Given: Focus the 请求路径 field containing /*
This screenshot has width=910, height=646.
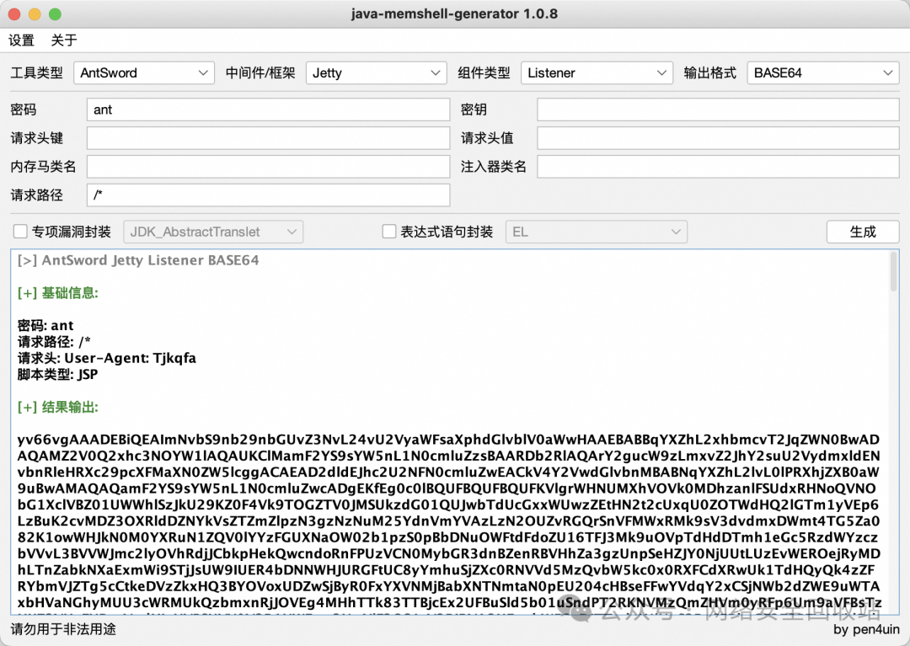Looking at the screenshot, I should pos(268,195).
